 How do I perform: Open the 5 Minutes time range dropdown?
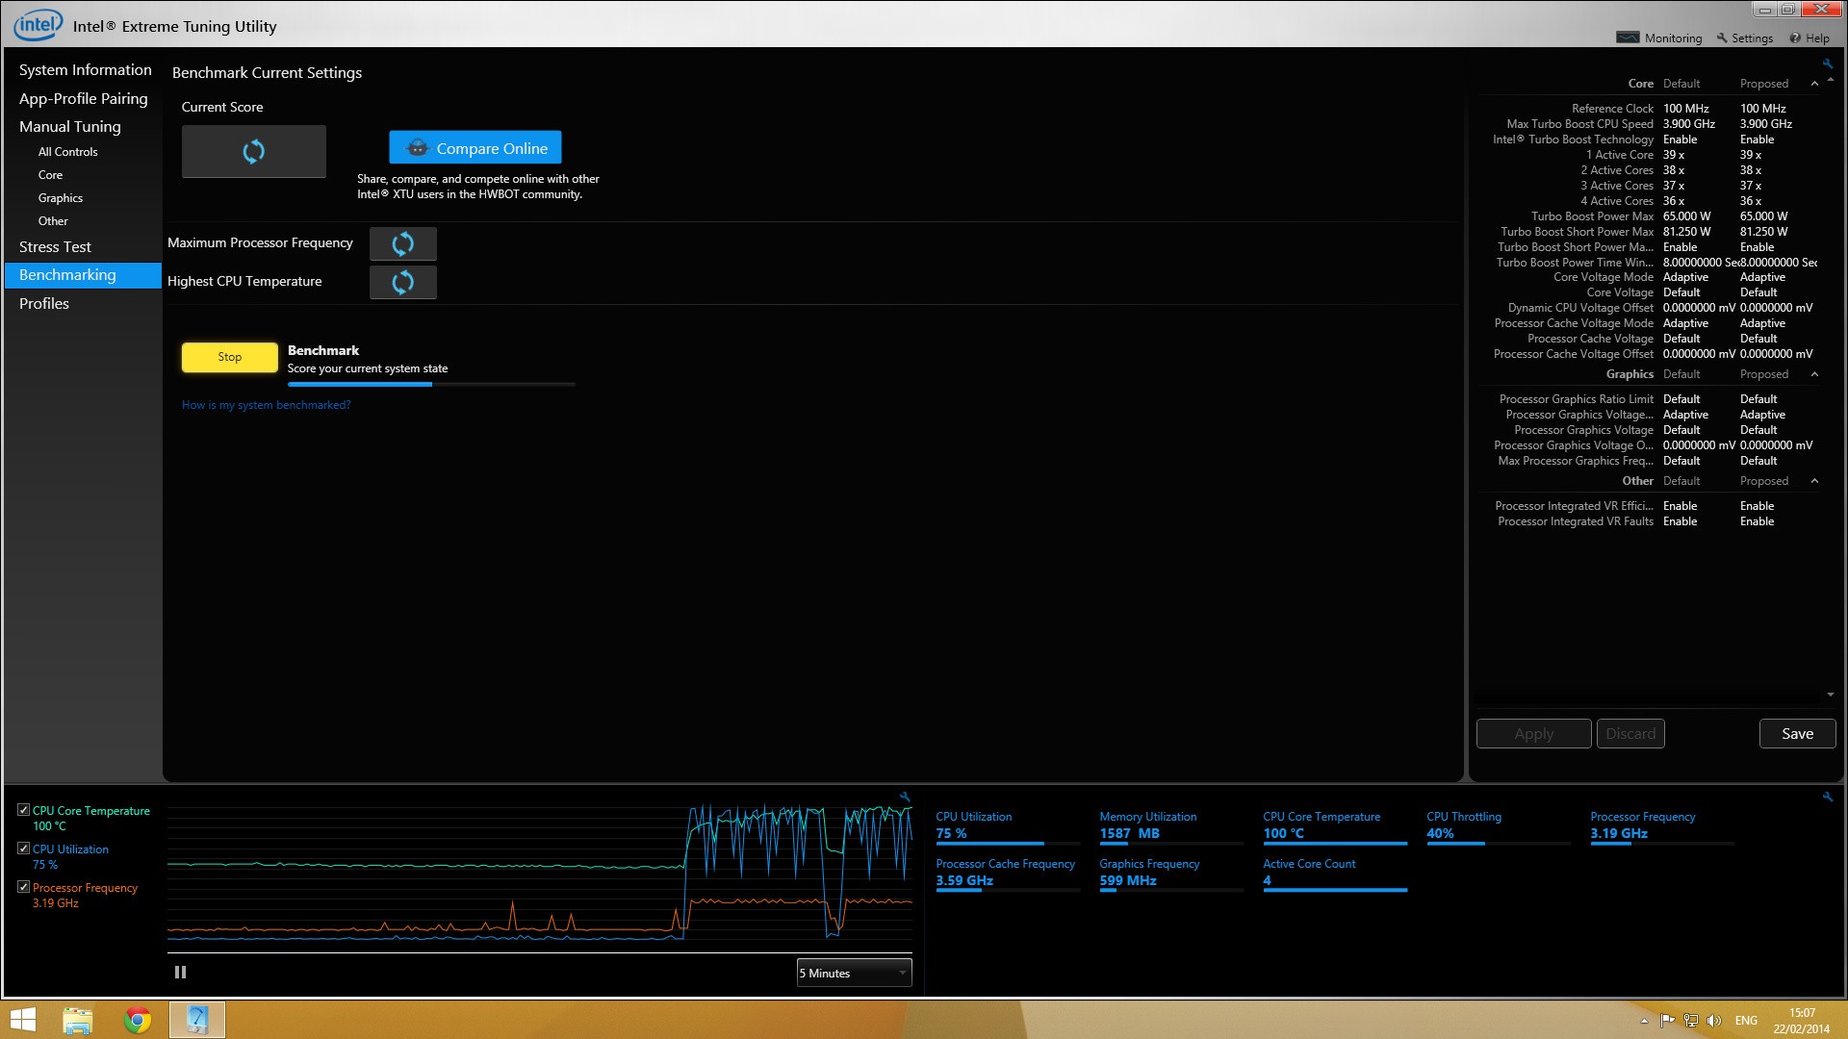click(x=854, y=973)
